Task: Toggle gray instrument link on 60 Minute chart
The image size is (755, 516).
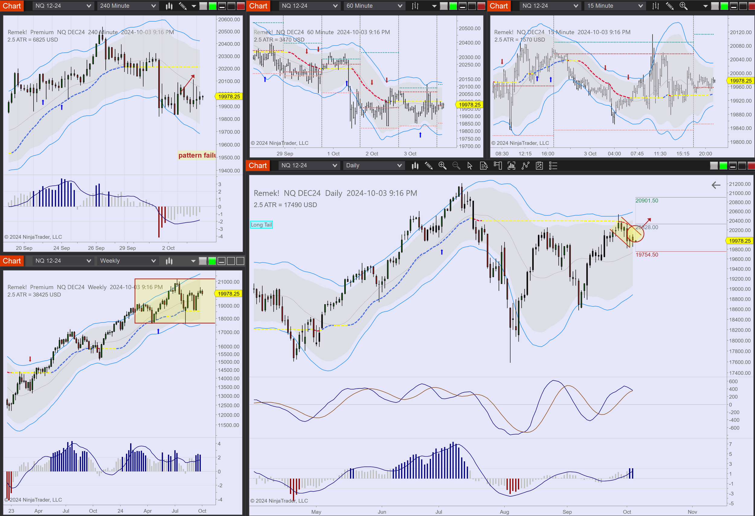Action: click(443, 6)
